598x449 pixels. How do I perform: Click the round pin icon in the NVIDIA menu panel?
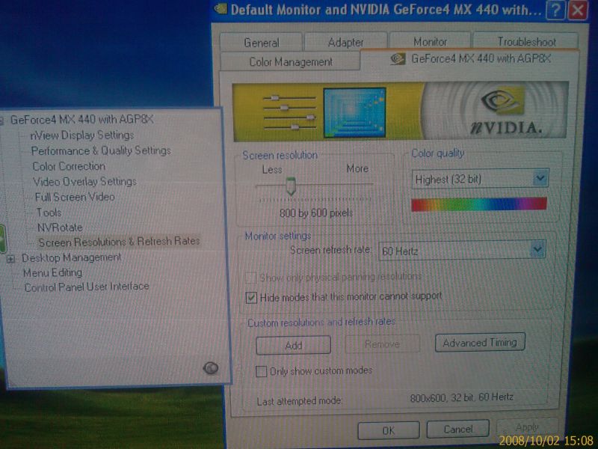(x=211, y=367)
